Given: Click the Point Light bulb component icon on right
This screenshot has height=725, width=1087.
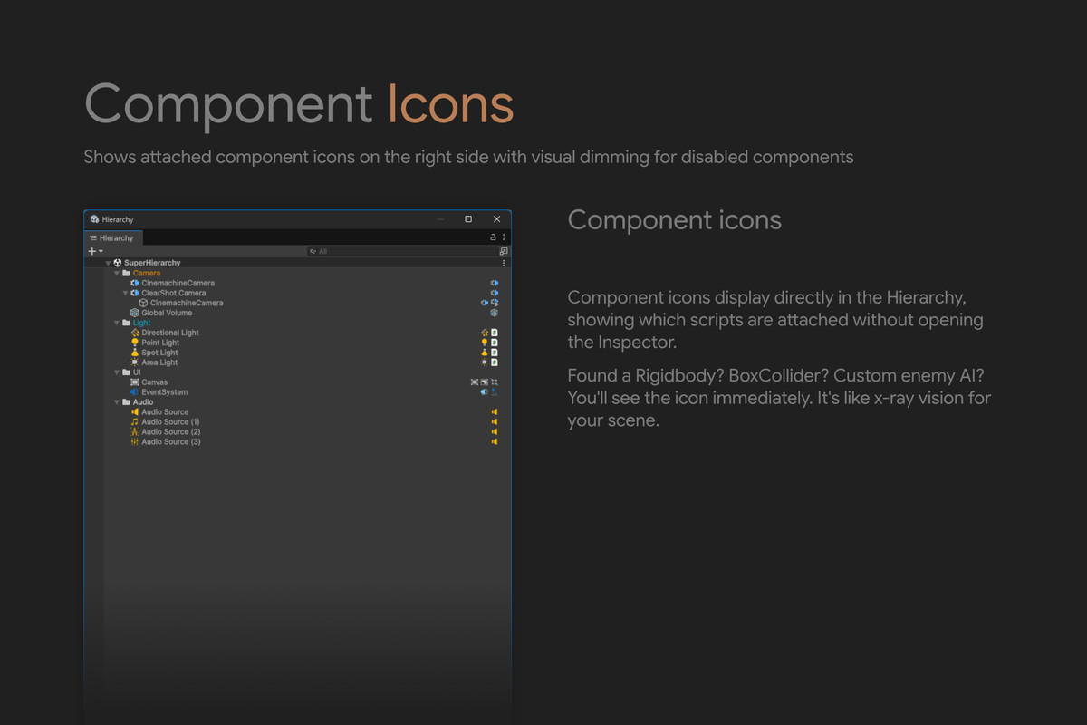Looking at the screenshot, I should pos(485,343).
